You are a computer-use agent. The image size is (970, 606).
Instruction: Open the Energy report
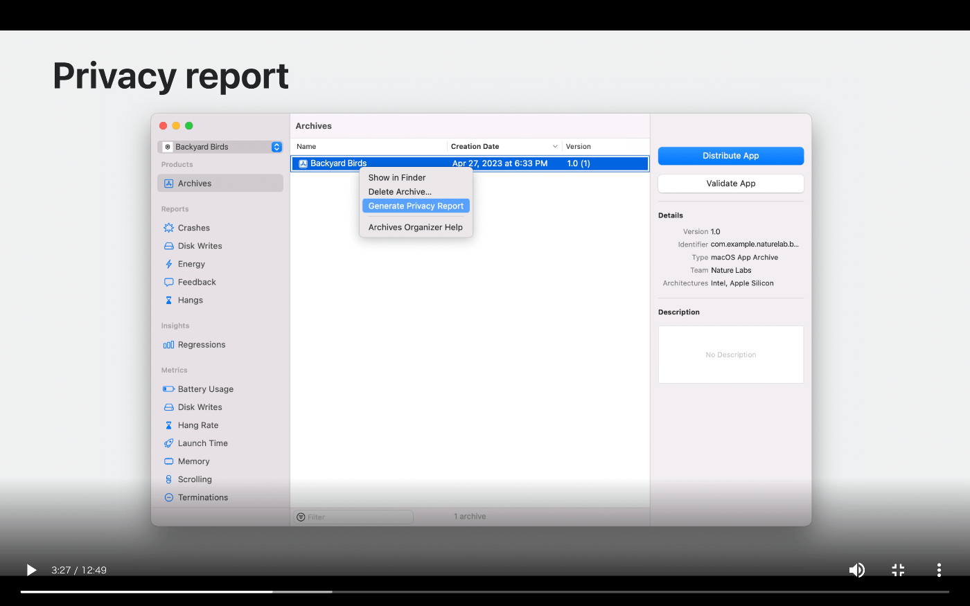click(x=220, y=264)
